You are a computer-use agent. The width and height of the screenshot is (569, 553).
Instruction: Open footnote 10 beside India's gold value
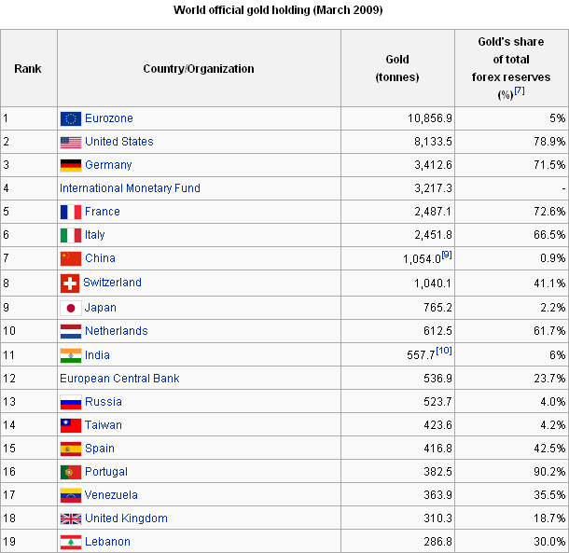pyautogui.click(x=445, y=351)
